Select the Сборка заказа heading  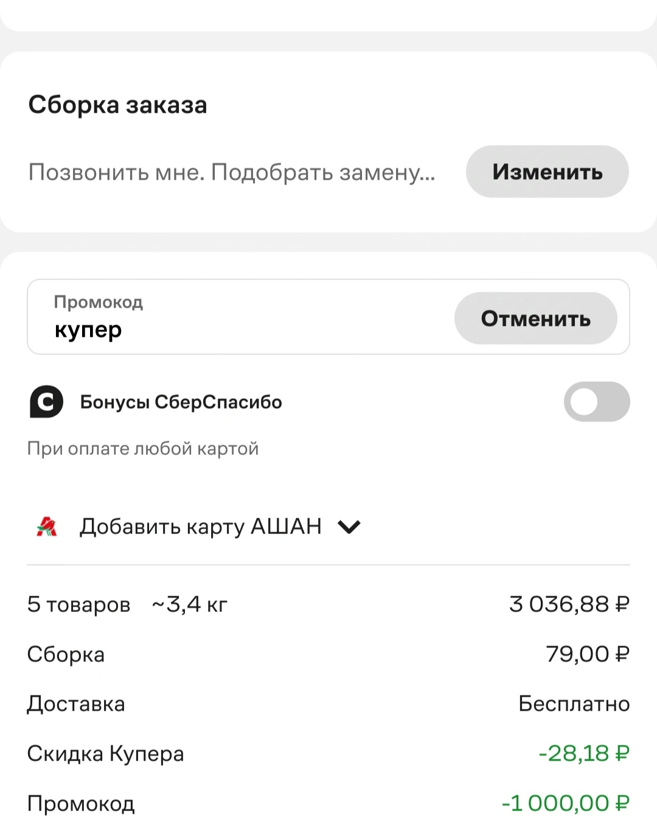[117, 105]
